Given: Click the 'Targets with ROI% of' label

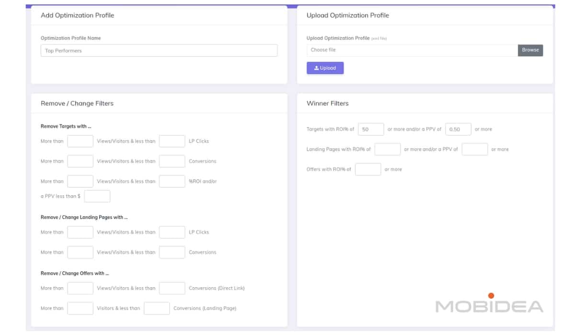Looking at the screenshot, I should [331, 129].
